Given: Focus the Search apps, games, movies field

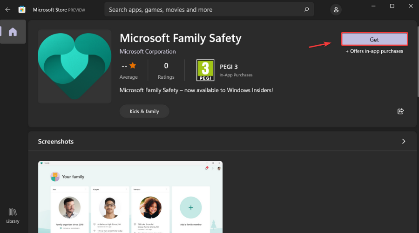Looking at the screenshot, I should (209, 10).
